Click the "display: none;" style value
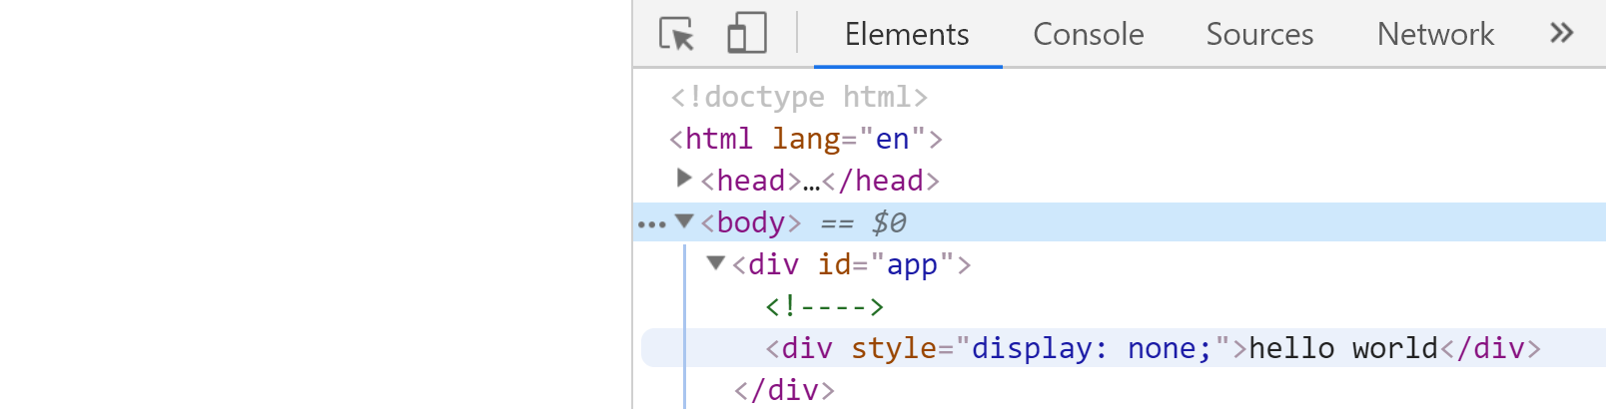The width and height of the screenshot is (1606, 409). coord(1091,348)
